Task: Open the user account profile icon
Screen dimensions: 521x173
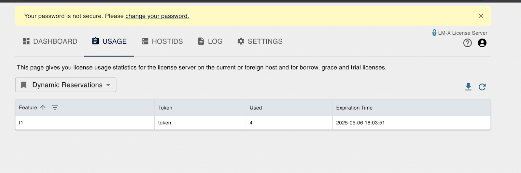Action: (x=482, y=43)
